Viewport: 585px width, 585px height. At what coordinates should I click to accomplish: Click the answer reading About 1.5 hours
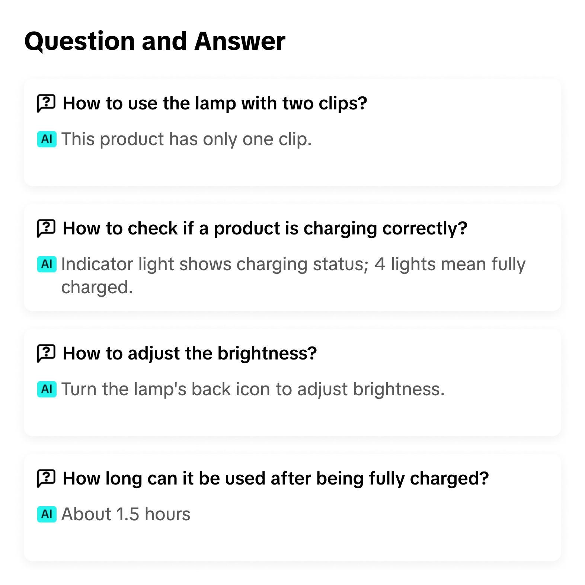(126, 514)
